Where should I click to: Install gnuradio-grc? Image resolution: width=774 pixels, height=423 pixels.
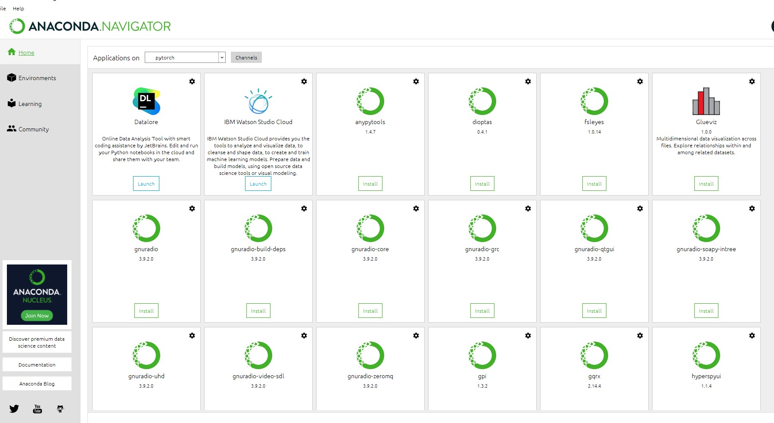pyautogui.click(x=482, y=311)
